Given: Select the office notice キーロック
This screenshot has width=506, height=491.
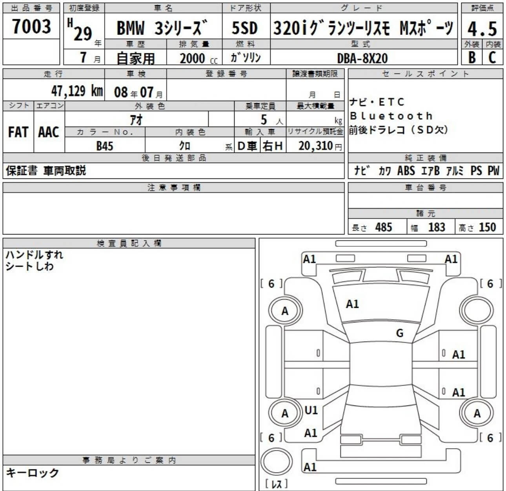Looking at the screenshot, I should click(x=32, y=473).
